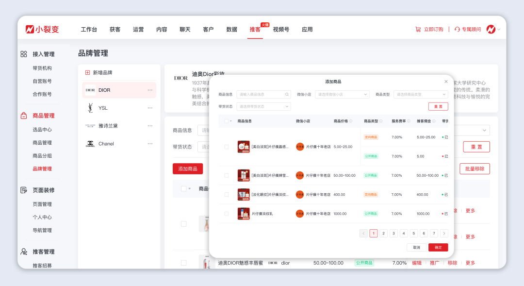Click the 确定 confirm button
Viewport: 524px width, 286px height.
[438, 247]
